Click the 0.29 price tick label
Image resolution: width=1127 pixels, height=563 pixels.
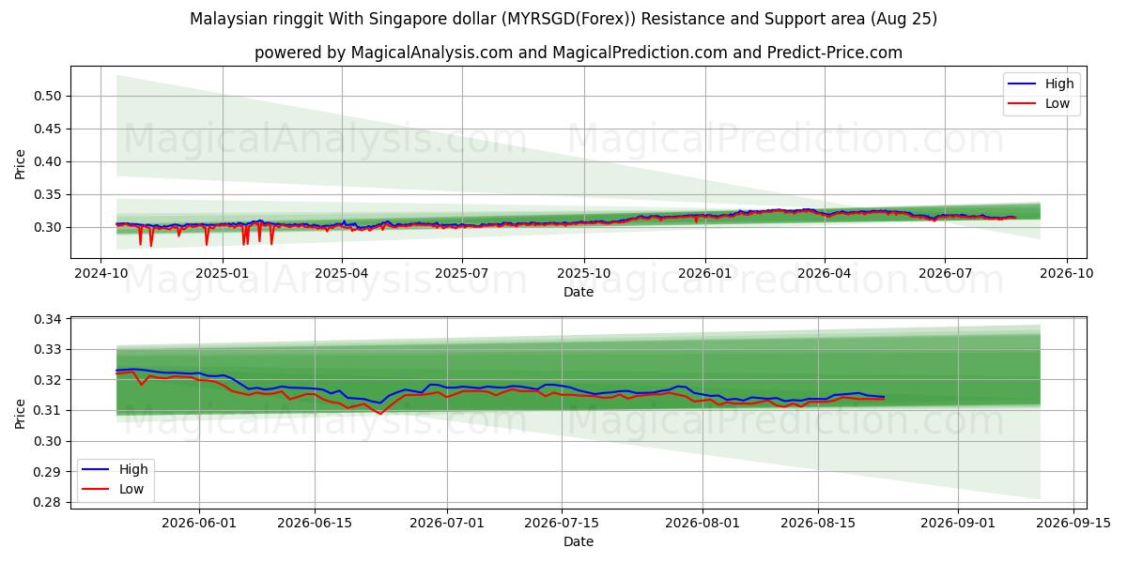point(49,472)
